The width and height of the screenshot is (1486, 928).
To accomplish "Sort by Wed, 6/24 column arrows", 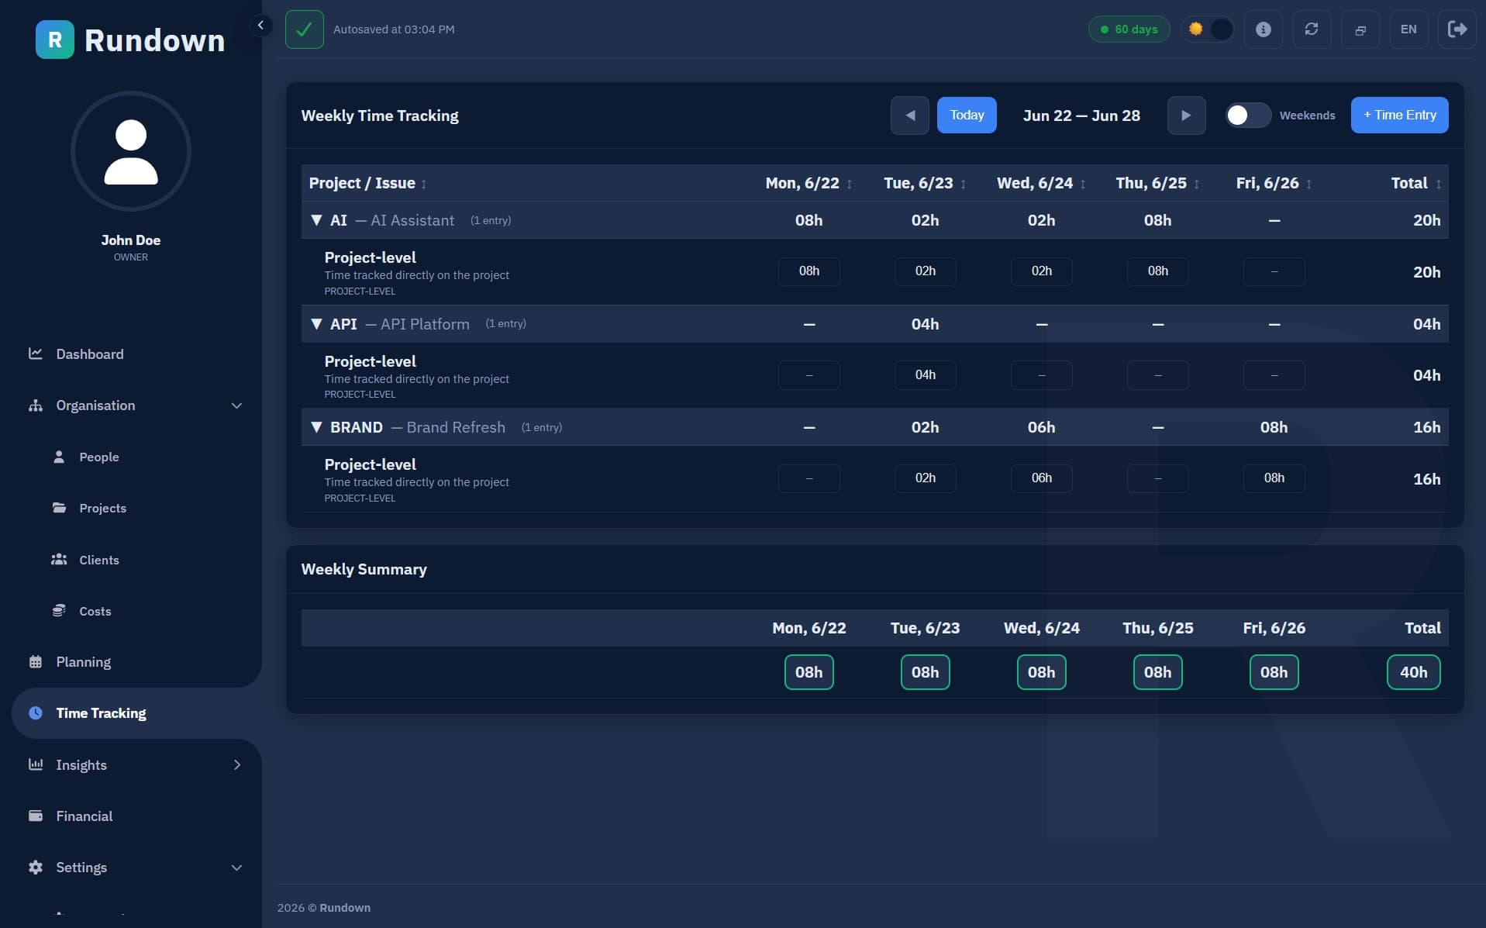I will (x=1083, y=184).
